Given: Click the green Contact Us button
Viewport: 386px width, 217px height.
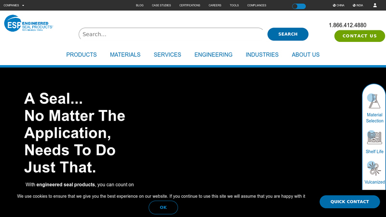Looking at the screenshot, I should pos(359,36).
